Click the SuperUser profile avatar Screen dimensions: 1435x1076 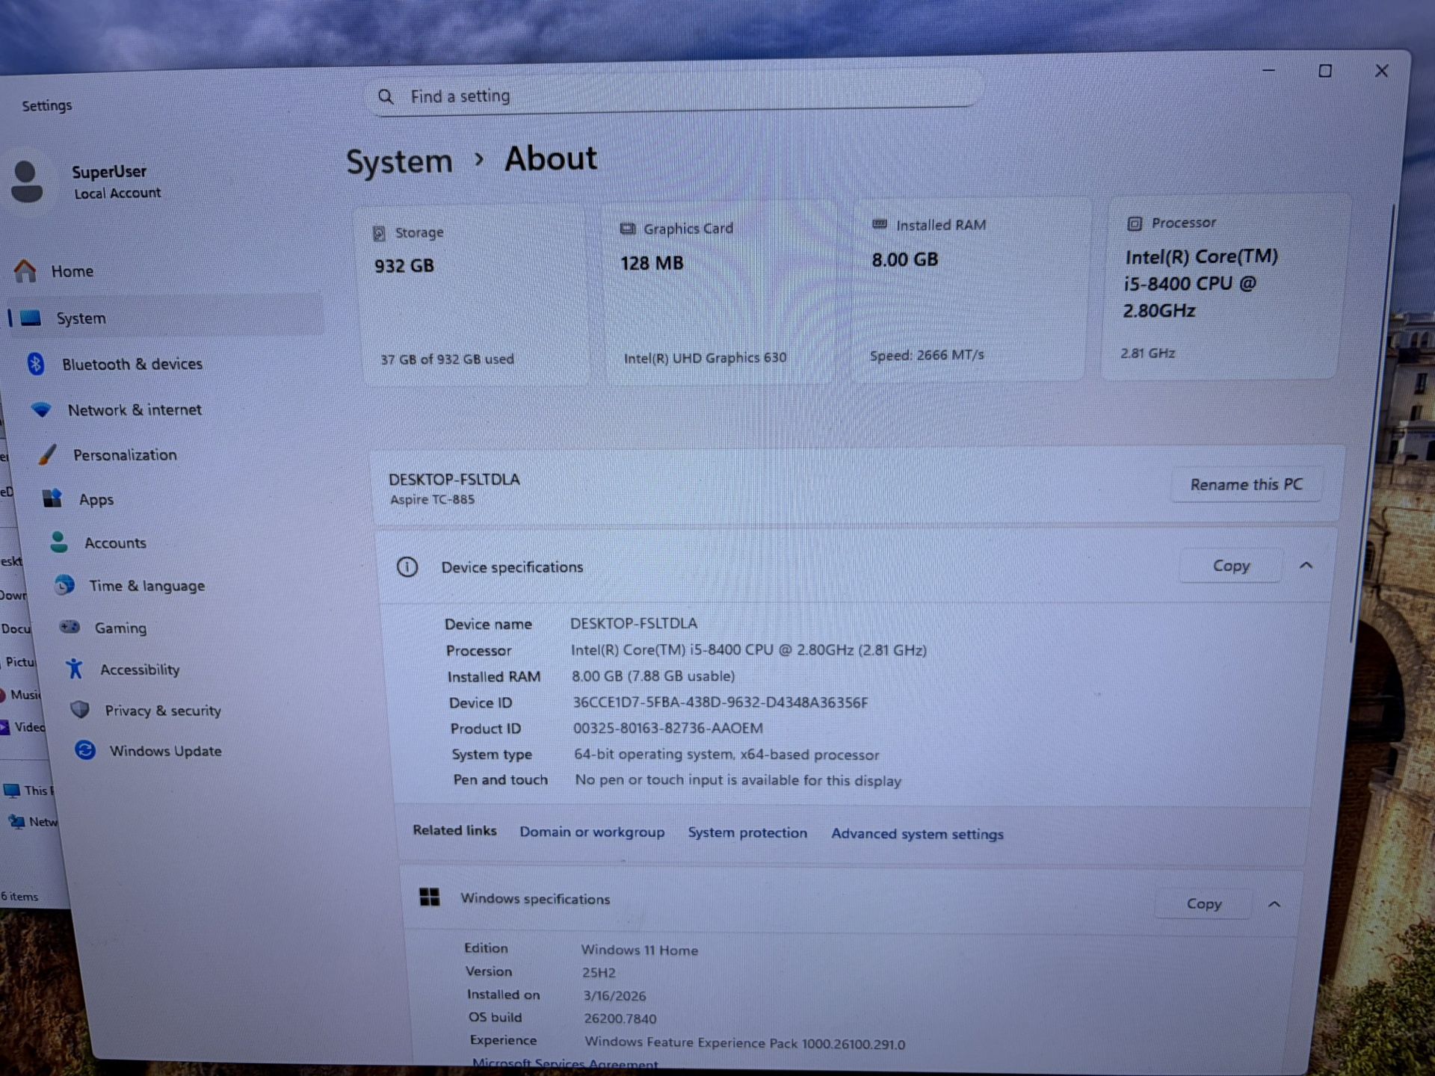(x=27, y=182)
